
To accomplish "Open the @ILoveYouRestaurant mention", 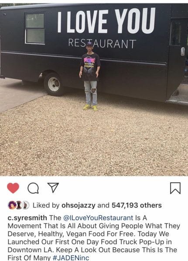I will 98,218.
